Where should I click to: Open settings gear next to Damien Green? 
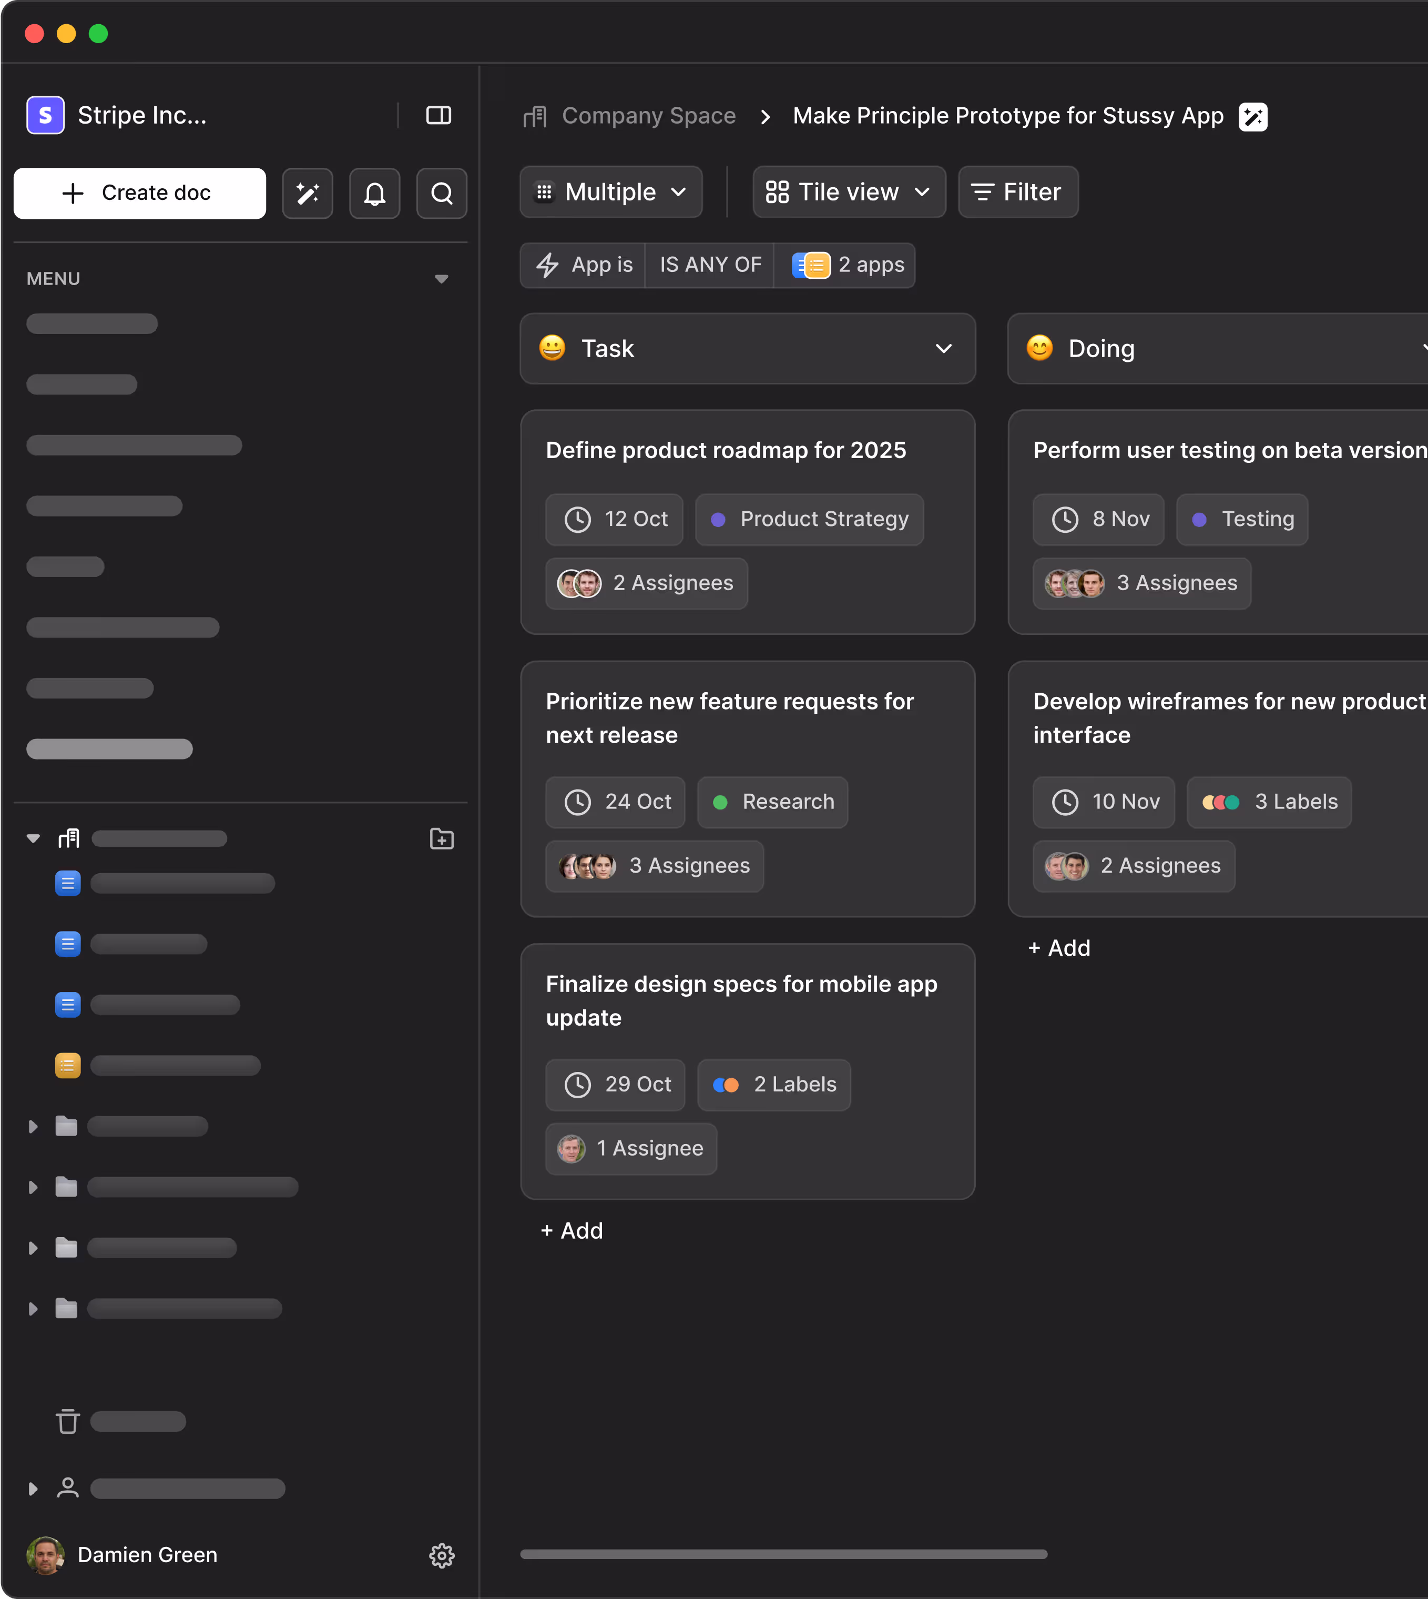click(x=442, y=1555)
